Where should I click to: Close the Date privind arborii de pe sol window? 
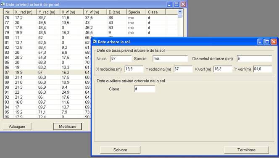(x=183, y=4)
